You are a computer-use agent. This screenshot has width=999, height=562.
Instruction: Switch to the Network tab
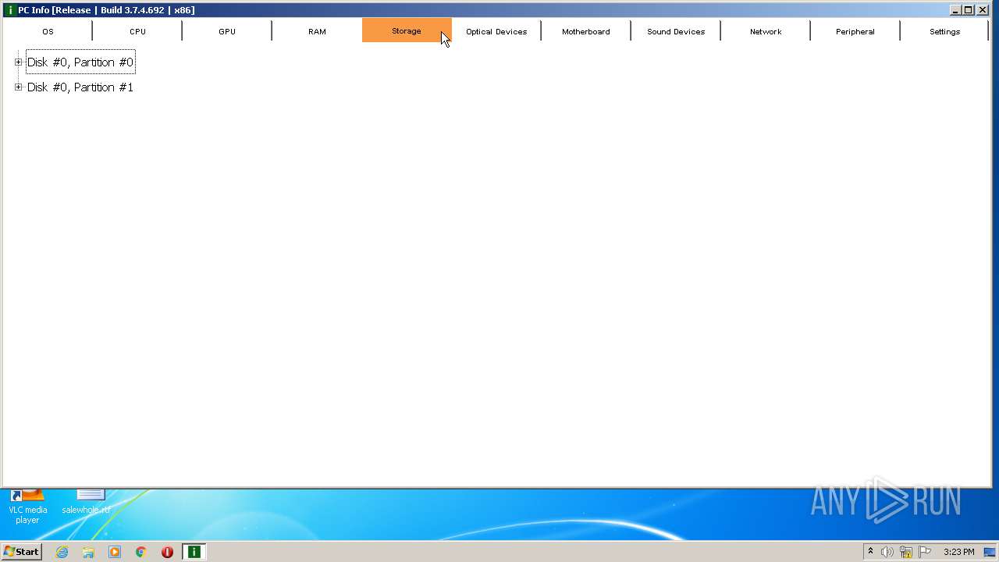[x=766, y=31]
